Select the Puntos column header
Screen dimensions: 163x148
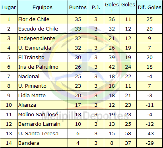pyautogui.click(x=78, y=8)
